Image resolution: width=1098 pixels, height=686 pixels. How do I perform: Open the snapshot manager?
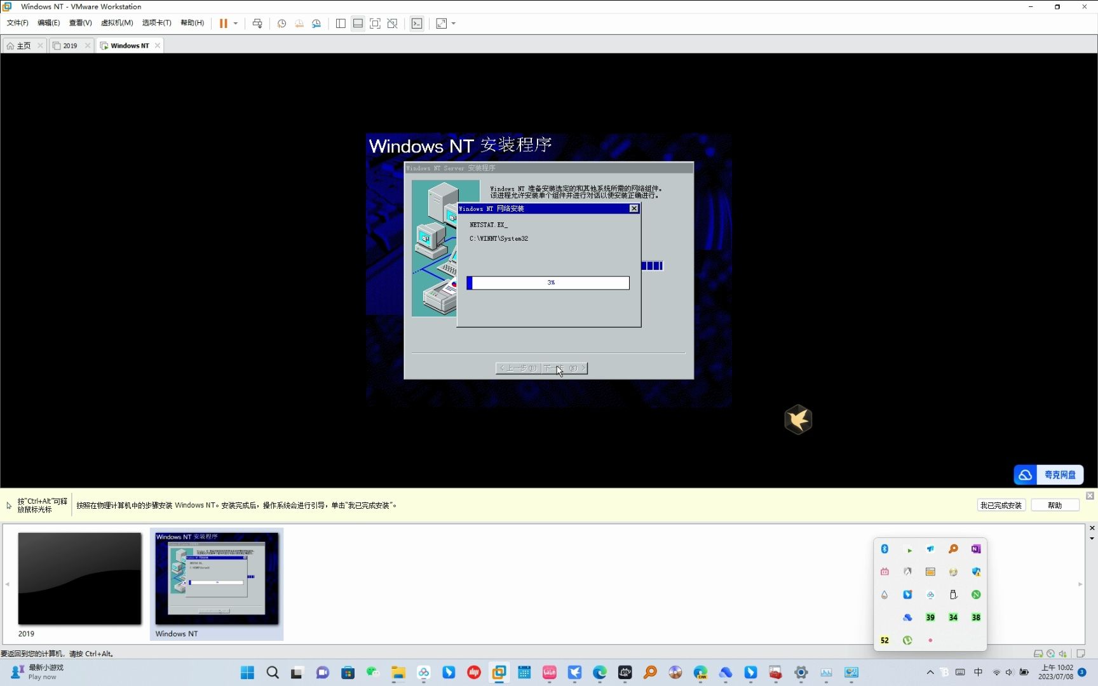(316, 24)
